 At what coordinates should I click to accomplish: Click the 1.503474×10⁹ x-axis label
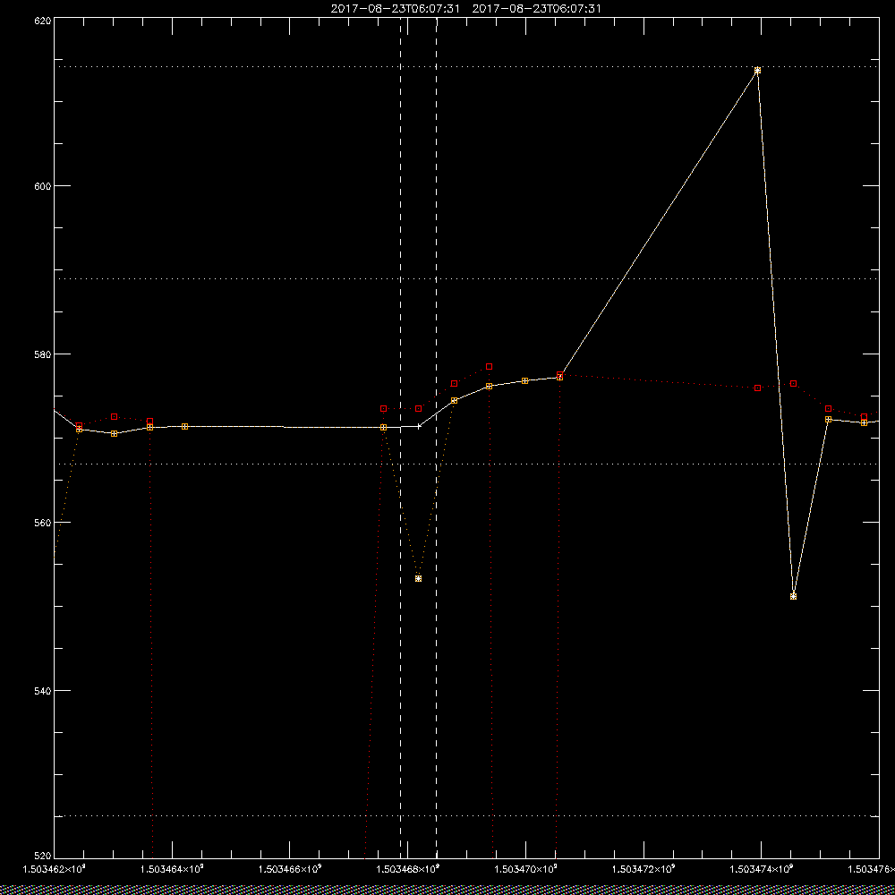[762, 869]
